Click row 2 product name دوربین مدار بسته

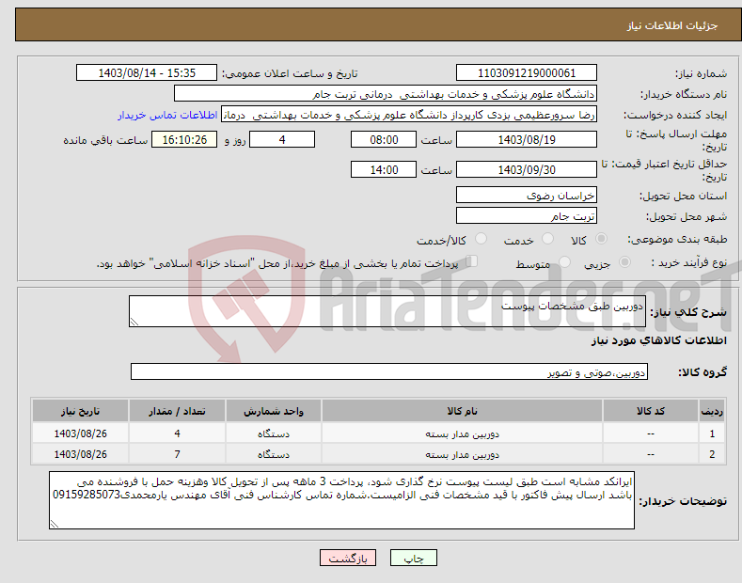(x=462, y=454)
